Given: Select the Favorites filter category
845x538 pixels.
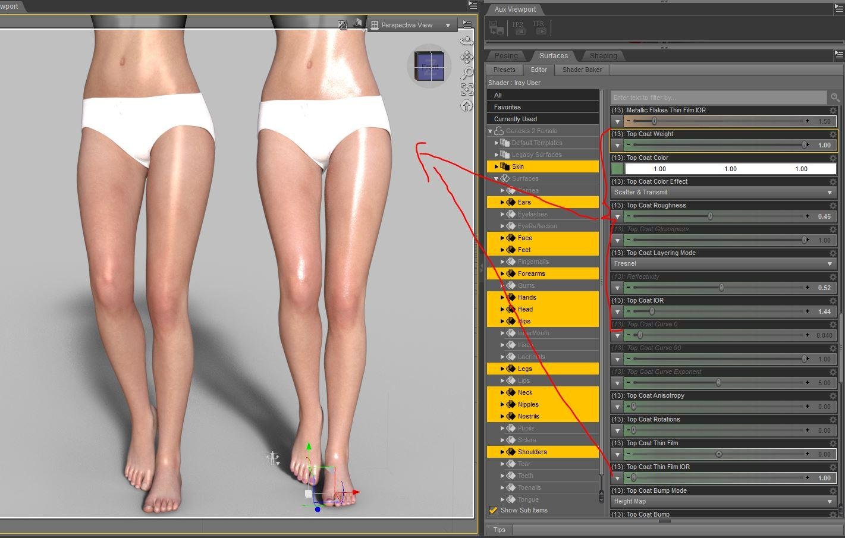Looking at the screenshot, I should pyautogui.click(x=543, y=107).
